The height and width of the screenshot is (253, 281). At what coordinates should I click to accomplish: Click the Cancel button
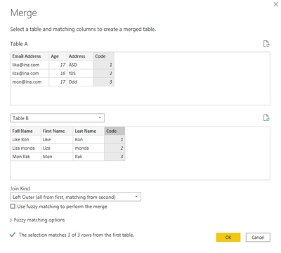(258, 238)
